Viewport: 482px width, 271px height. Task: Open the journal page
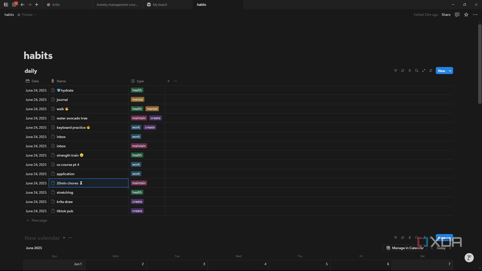[62, 100]
